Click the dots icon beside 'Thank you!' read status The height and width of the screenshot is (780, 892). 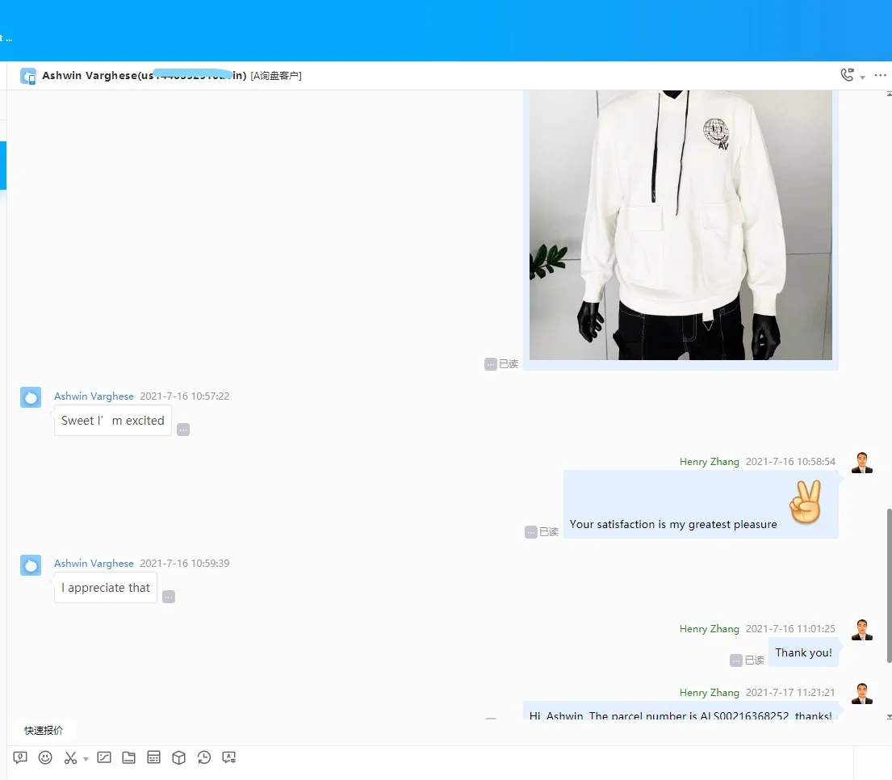point(736,660)
